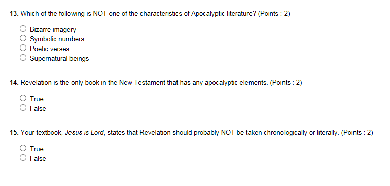This screenshot has height=186, width=390.
Task: Click the 'False' label under question 14
Action: tap(38, 109)
